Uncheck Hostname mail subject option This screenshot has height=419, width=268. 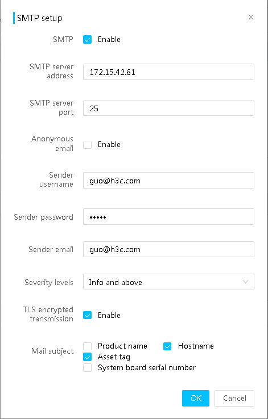click(x=167, y=346)
